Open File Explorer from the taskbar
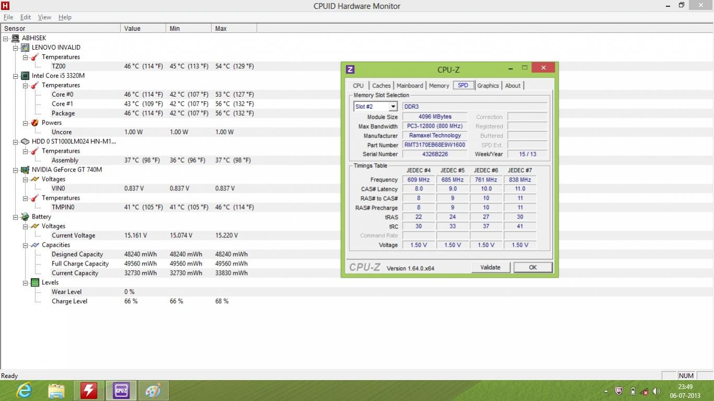 tap(56, 391)
